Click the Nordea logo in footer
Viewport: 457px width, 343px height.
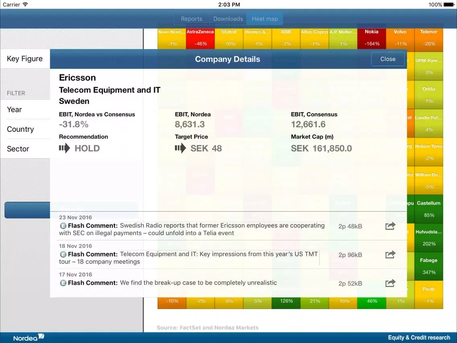tap(29, 337)
